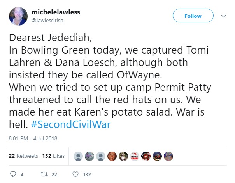Open the michelelawless display name
Viewport: 235px width, 183px height.
point(56,12)
